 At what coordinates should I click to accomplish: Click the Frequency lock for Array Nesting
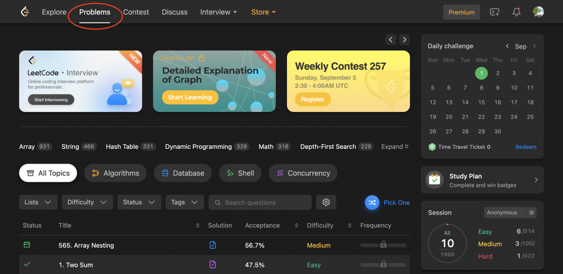pos(383,245)
